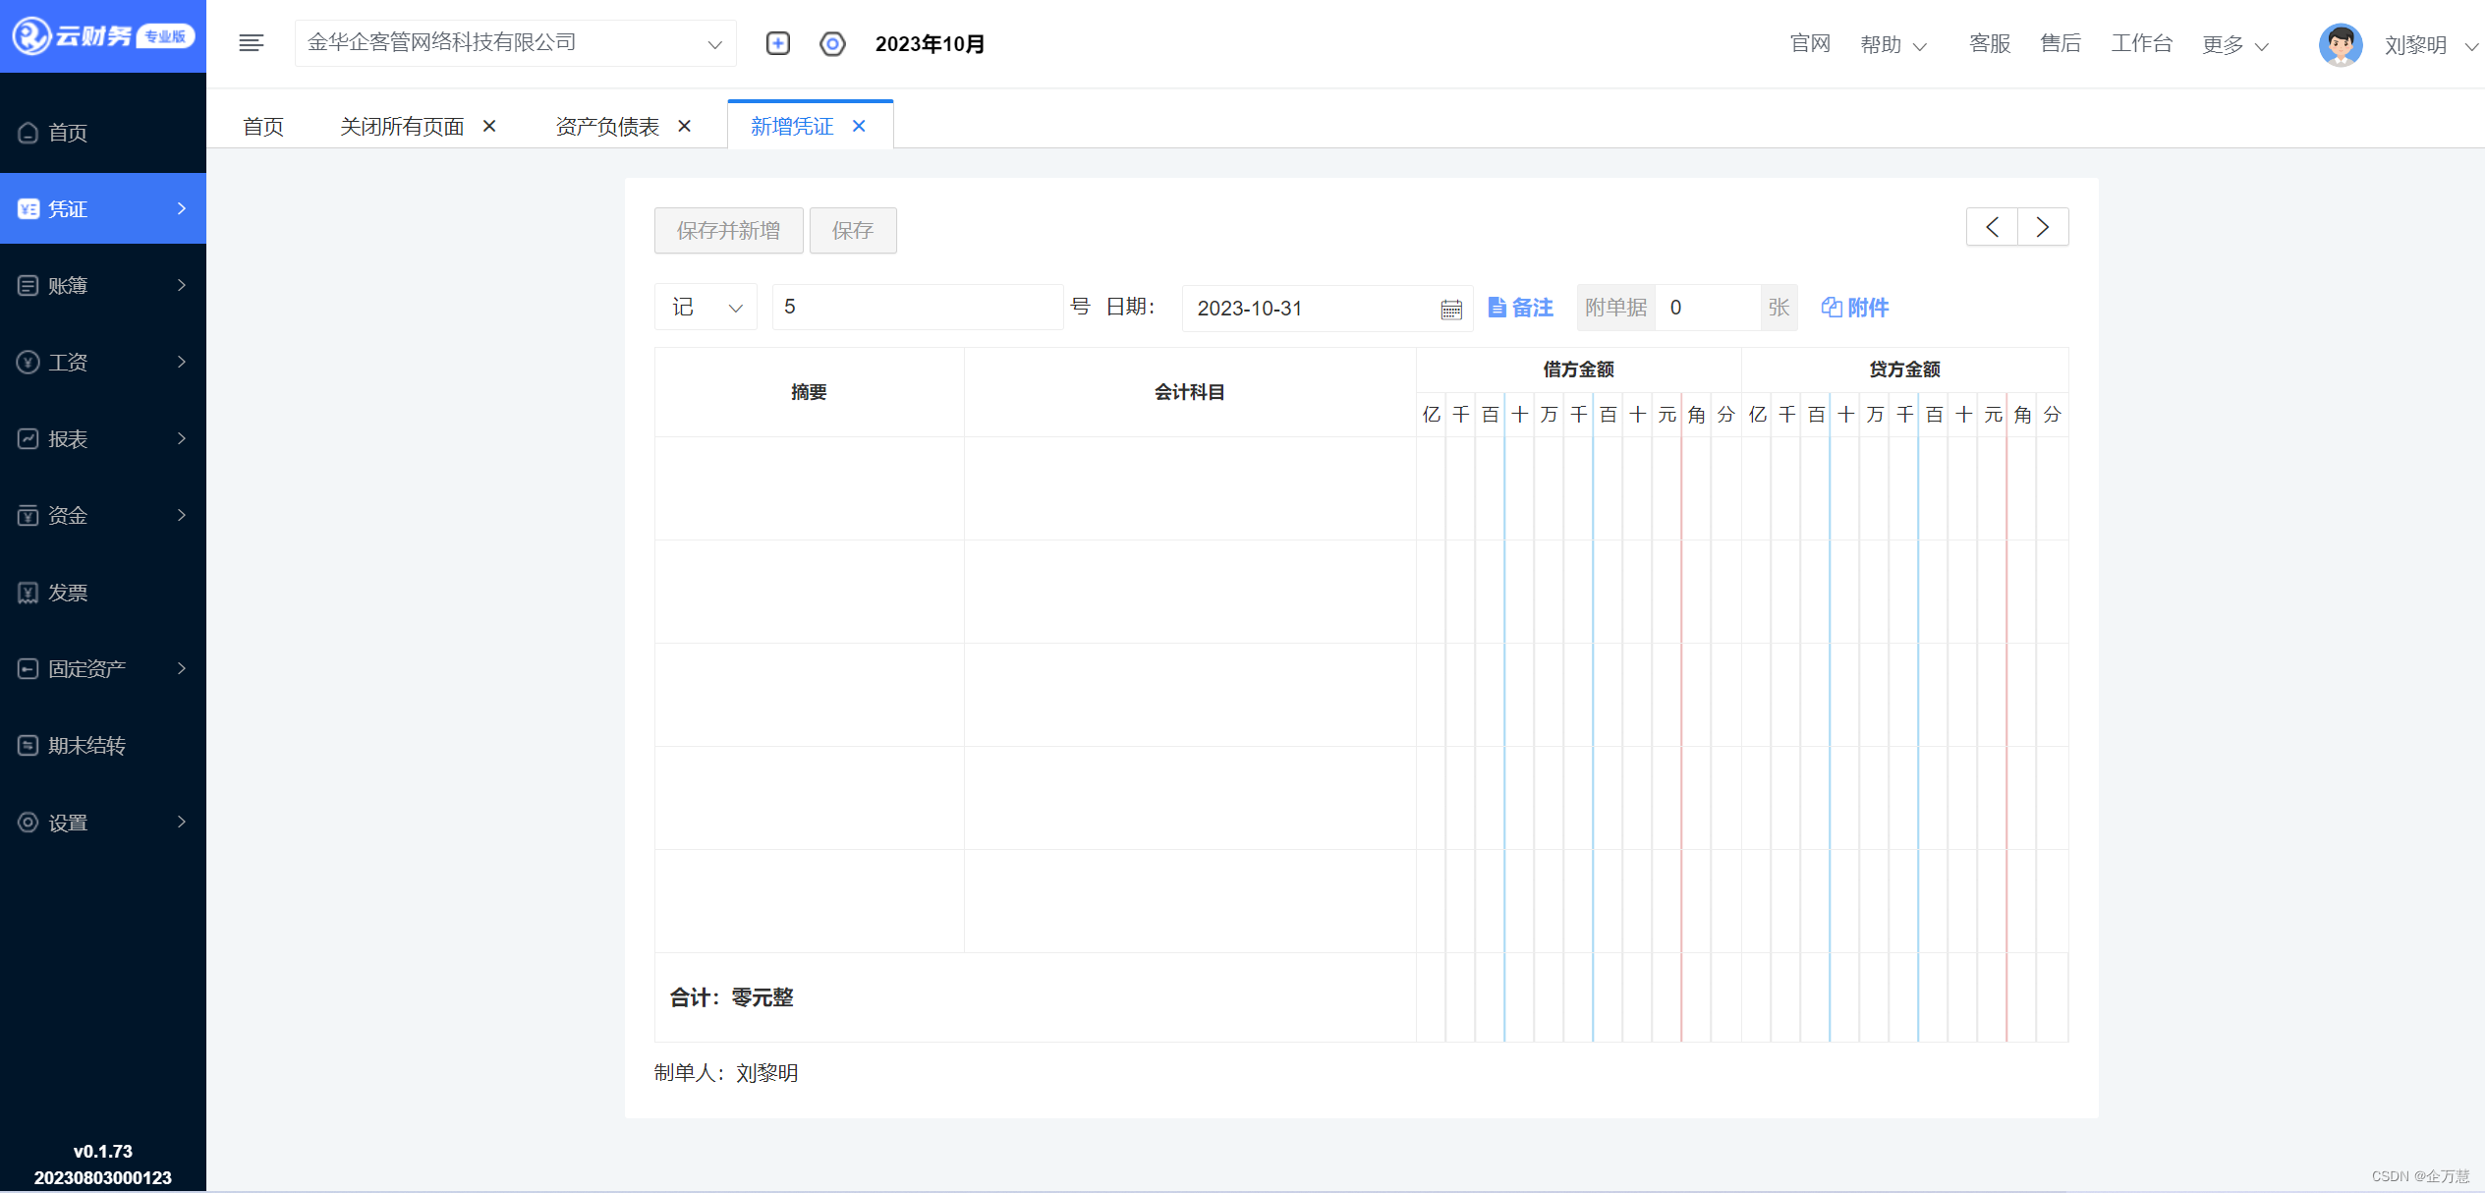Open the 发票 module in the sidebar
Viewport: 2485px width, 1193px height.
click(x=67, y=592)
